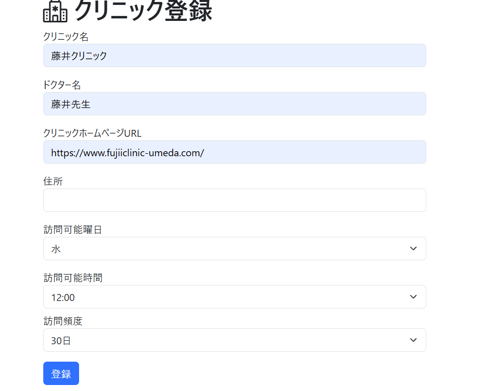This screenshot has width=488, height=391.
Task: Select 30日 shown in the frequency dropdown
Action: 59,340
